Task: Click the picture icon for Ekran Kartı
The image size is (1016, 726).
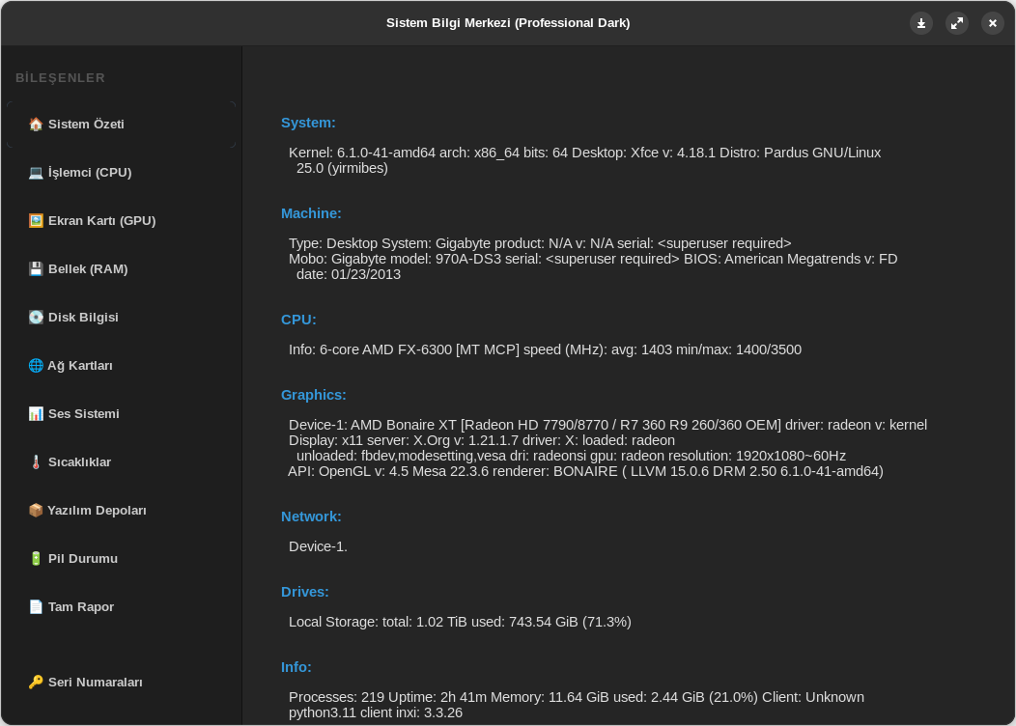Action: coord(36,221)
